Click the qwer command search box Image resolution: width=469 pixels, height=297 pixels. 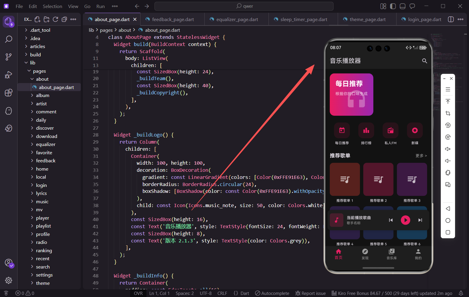[x=244, y=6]
